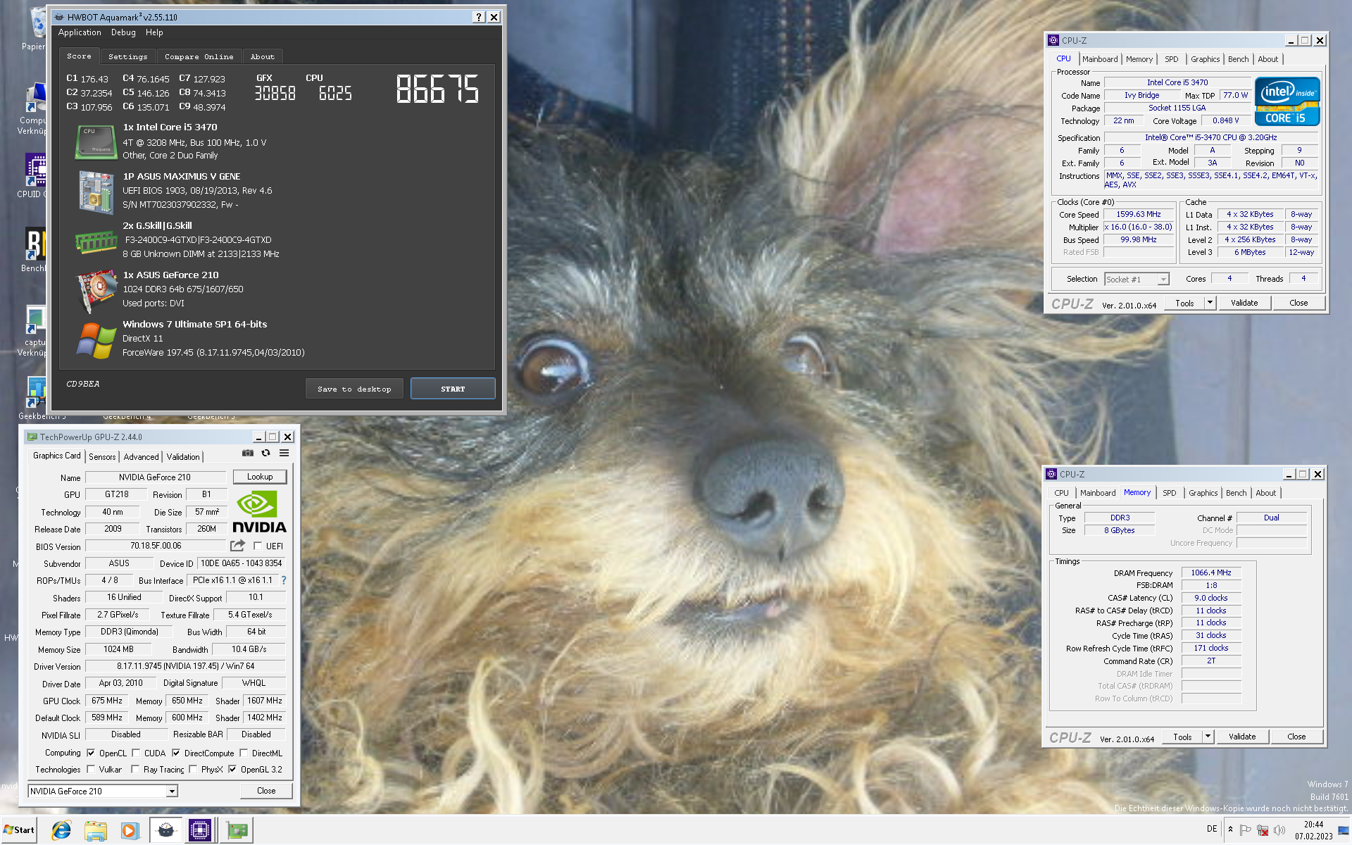Click the network tray icon
Viewport: 1352px width, 845px height.
click(x=1263, y=830)
